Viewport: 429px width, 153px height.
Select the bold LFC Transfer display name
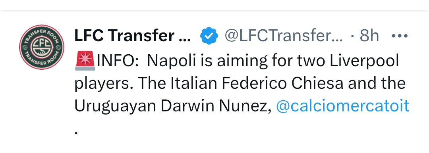(132, 36)
